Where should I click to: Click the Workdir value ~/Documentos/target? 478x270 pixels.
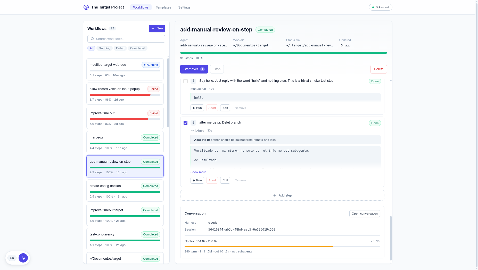click(x=251, y=45)
